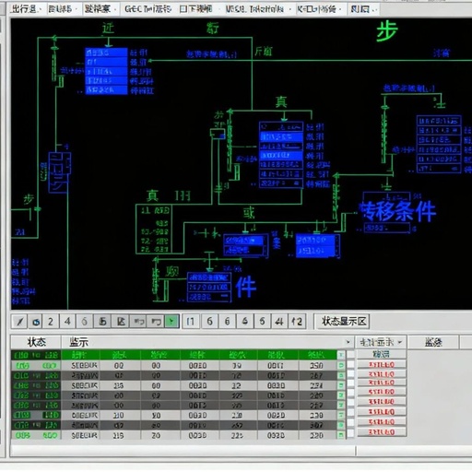Select the pen tool icon in toolbar

(x=19, y=322)
